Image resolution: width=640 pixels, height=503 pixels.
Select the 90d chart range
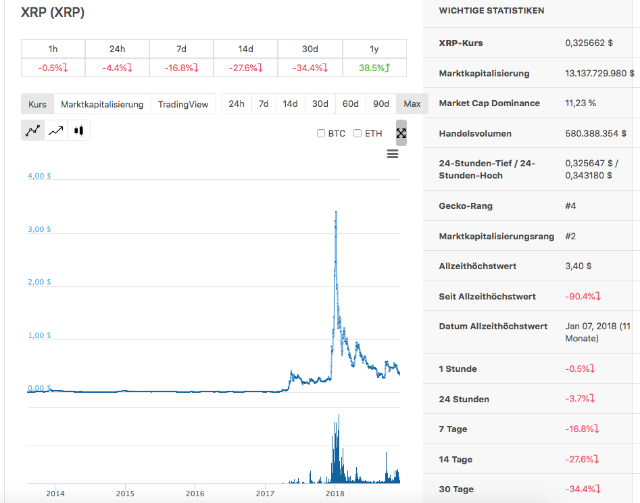click(x=380, y=103)
